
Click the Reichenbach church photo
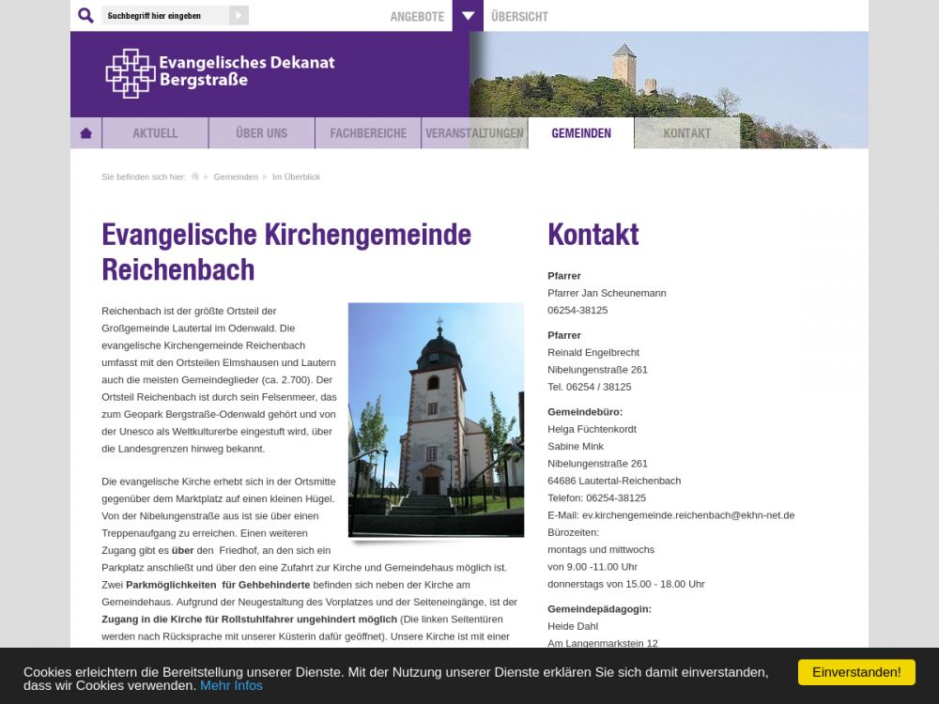[436, 420]
